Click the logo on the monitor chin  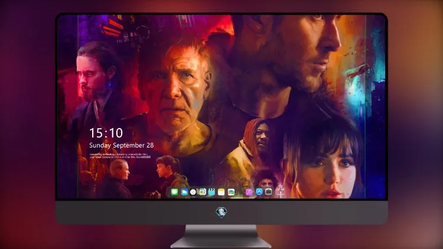tap(221, 212)
